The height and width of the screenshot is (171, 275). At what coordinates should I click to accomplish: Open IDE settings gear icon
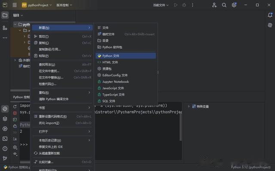pos(234,5)
